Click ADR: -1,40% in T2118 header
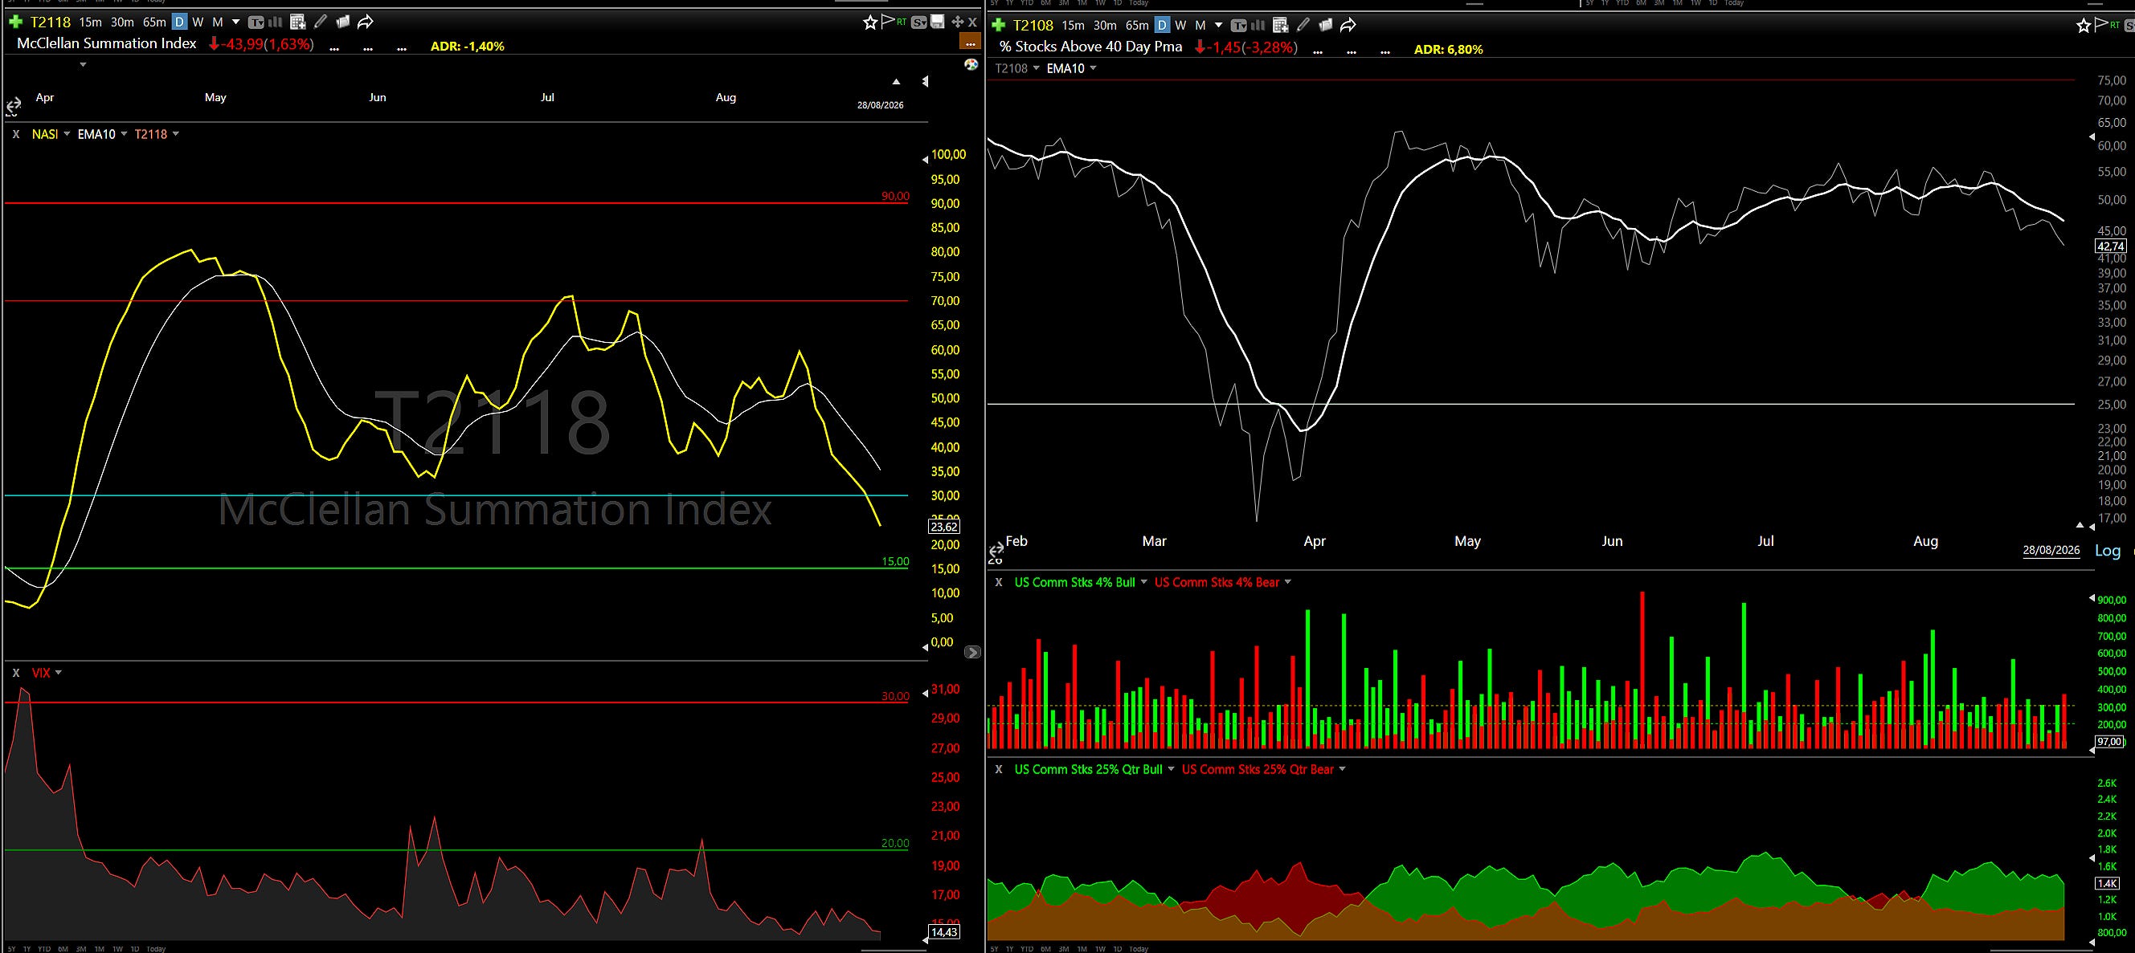The height and width of the screenshot is (953, 2135). (x=468, y=47)
